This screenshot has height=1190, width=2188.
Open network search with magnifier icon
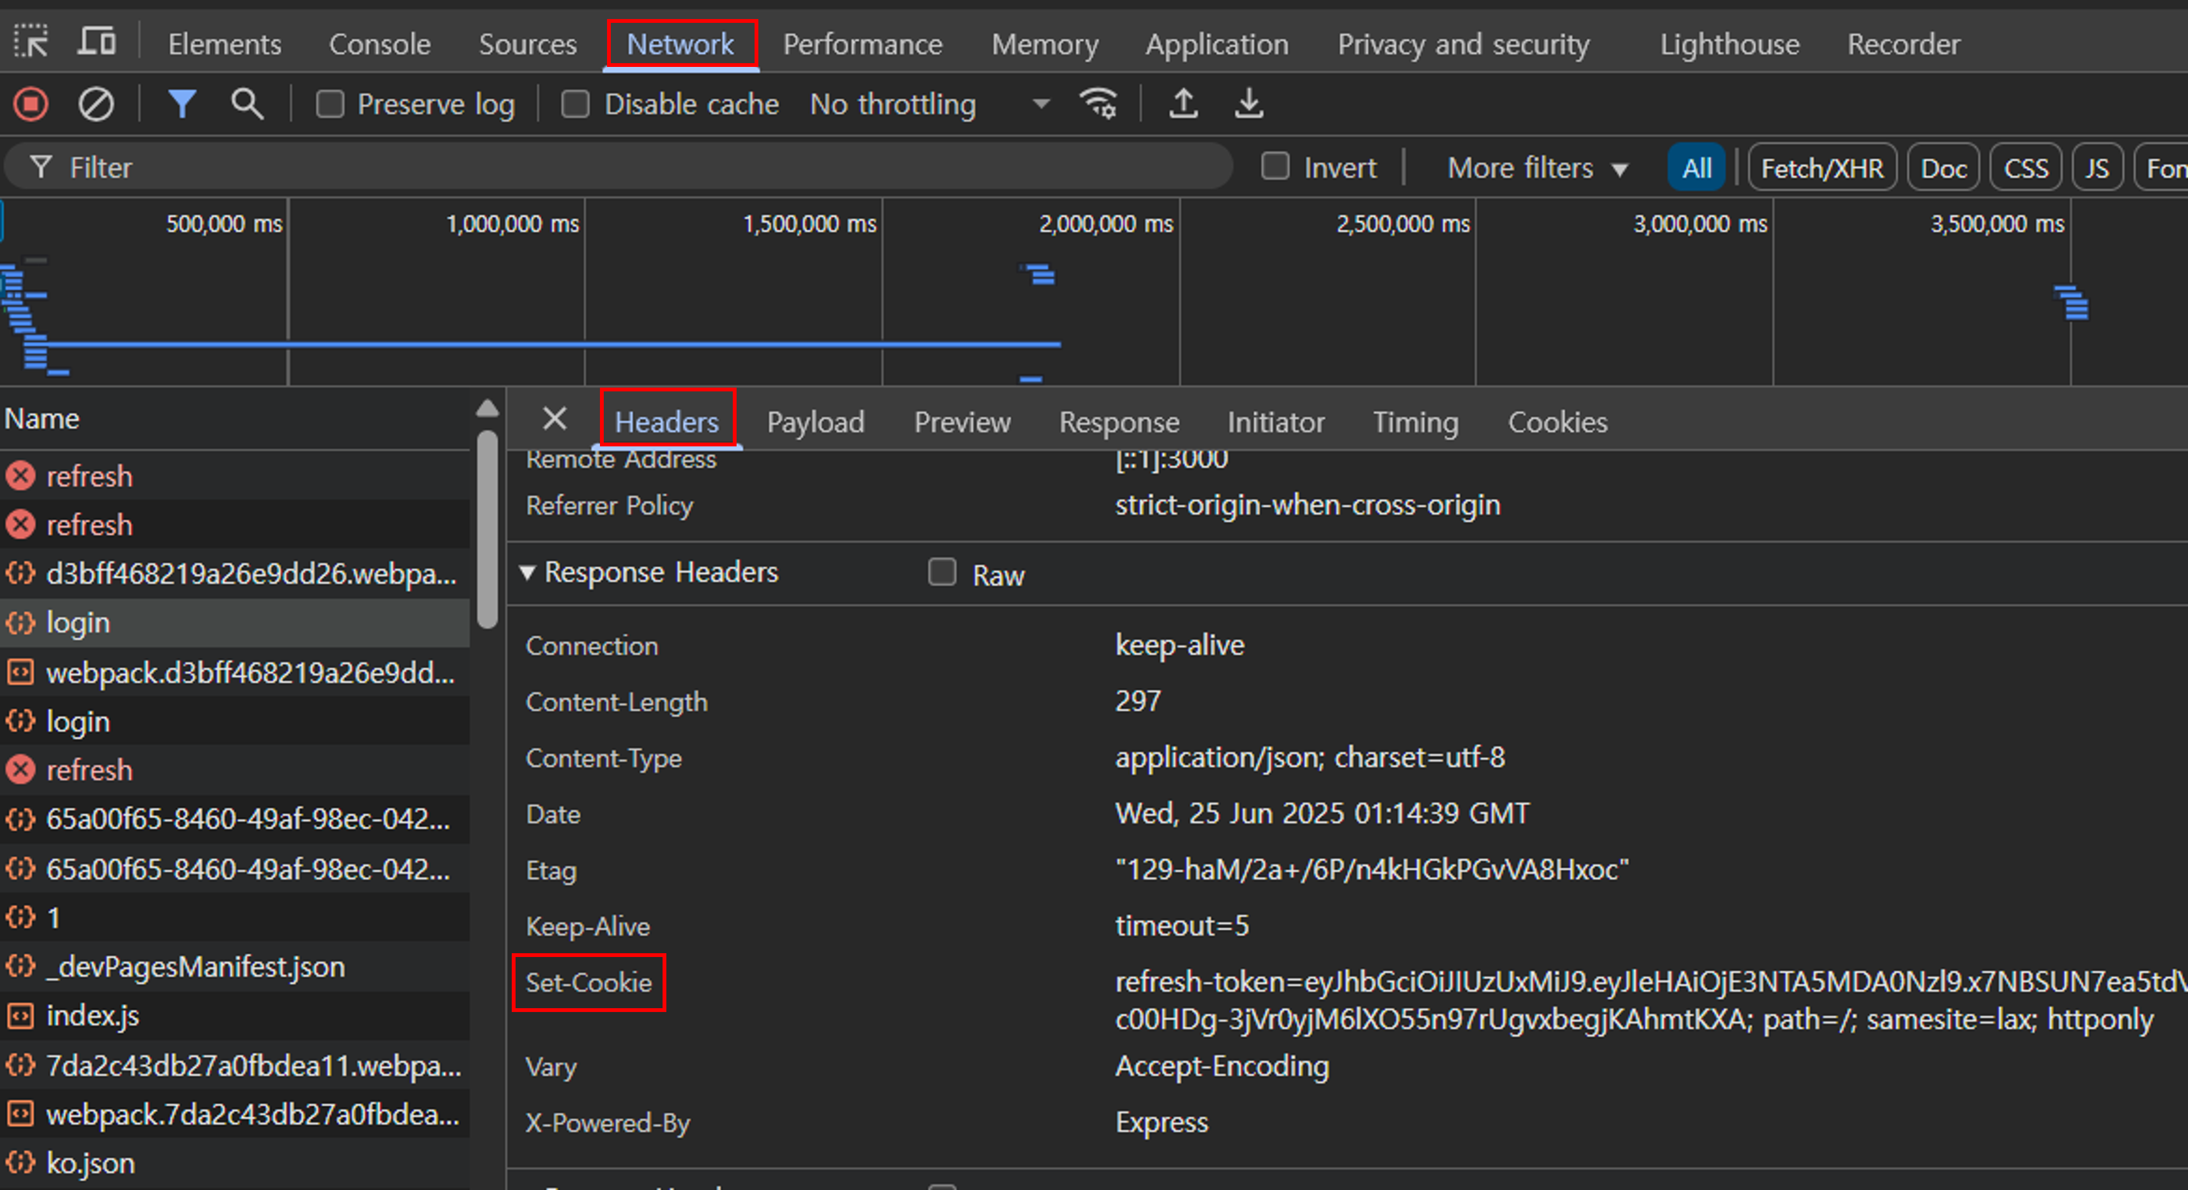247,105
